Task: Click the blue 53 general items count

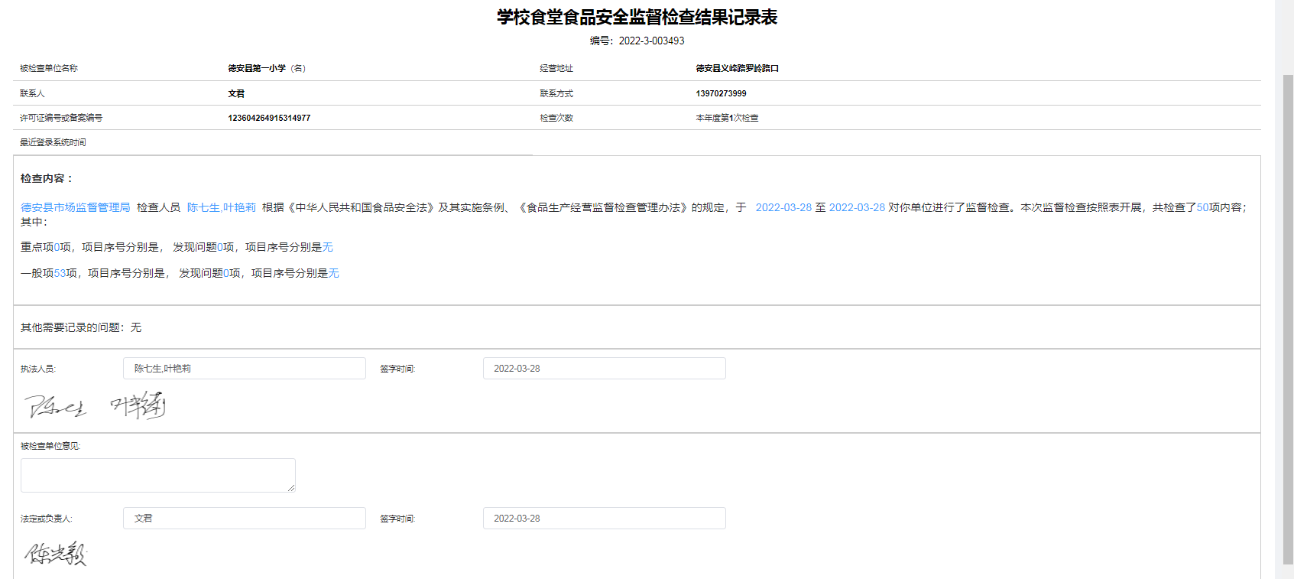Action: pos(60,273)
